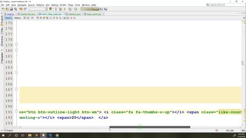Open the Files side panel

pyautogui.click(x=2, y=31)
